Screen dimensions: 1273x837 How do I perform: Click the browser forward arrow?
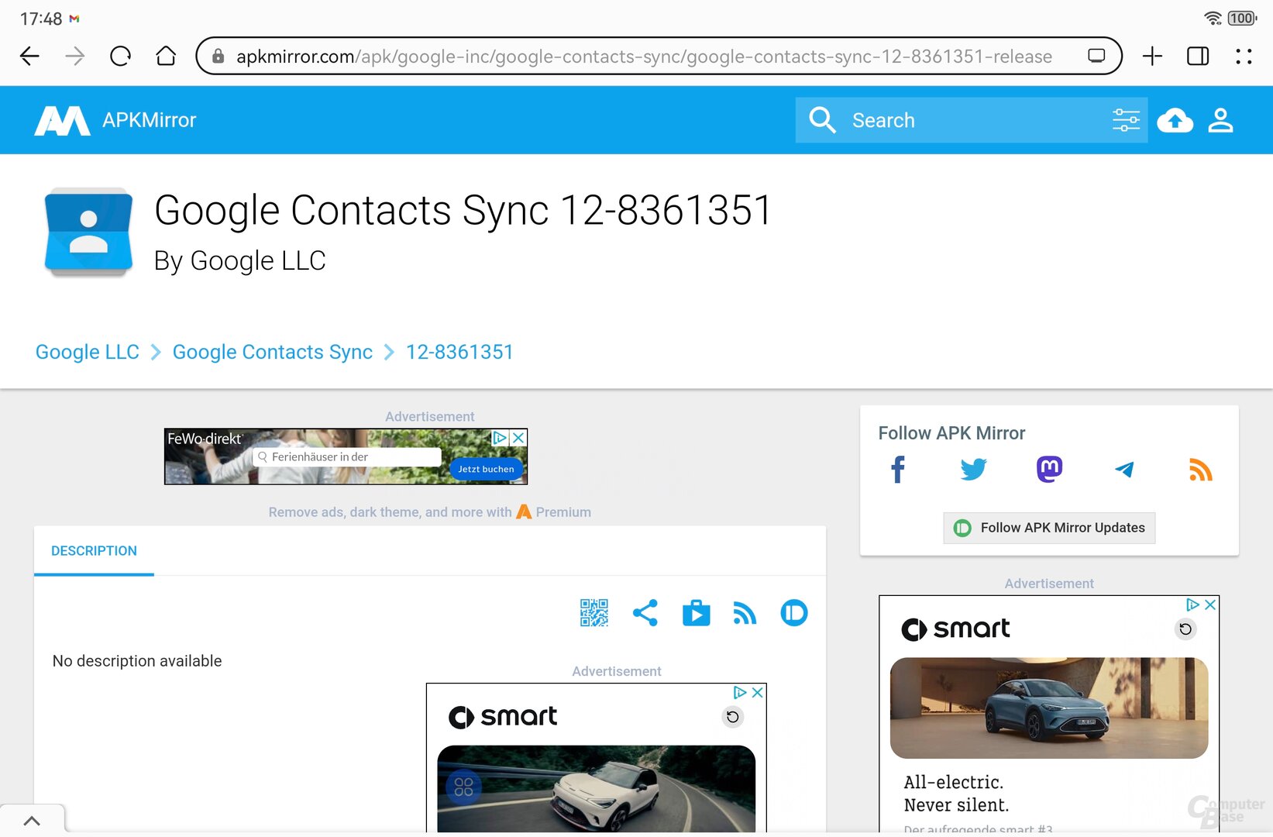75,56
